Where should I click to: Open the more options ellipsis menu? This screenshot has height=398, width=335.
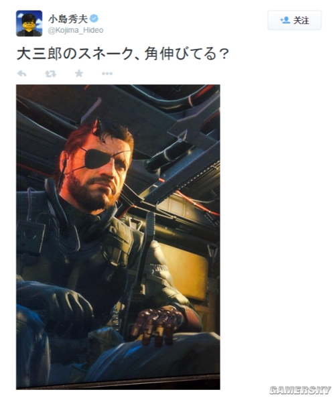point(107,74)
